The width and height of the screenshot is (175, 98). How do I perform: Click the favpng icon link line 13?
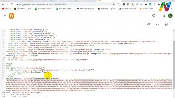tap(84, 41)
